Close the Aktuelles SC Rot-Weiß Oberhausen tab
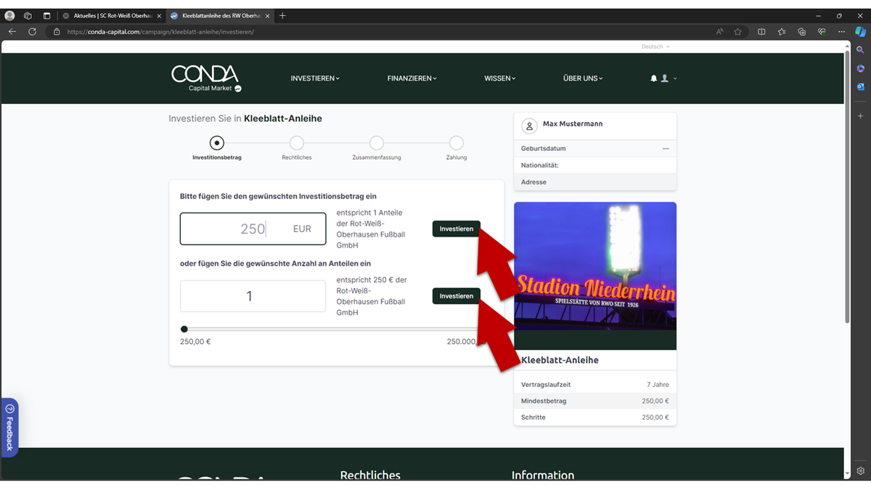The height and width of the screenshot is (490, 871). click(159, 15)
